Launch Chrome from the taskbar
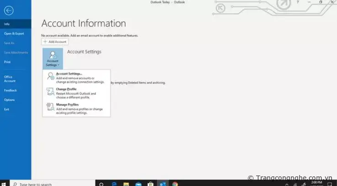The height and width of the screenshot is (186, 337). coord(175,184)
